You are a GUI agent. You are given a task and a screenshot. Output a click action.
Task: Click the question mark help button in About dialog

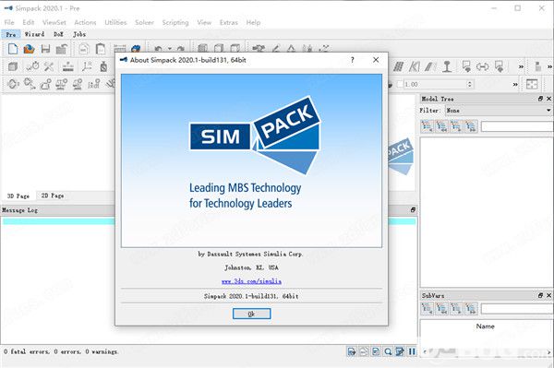[353, 60]
